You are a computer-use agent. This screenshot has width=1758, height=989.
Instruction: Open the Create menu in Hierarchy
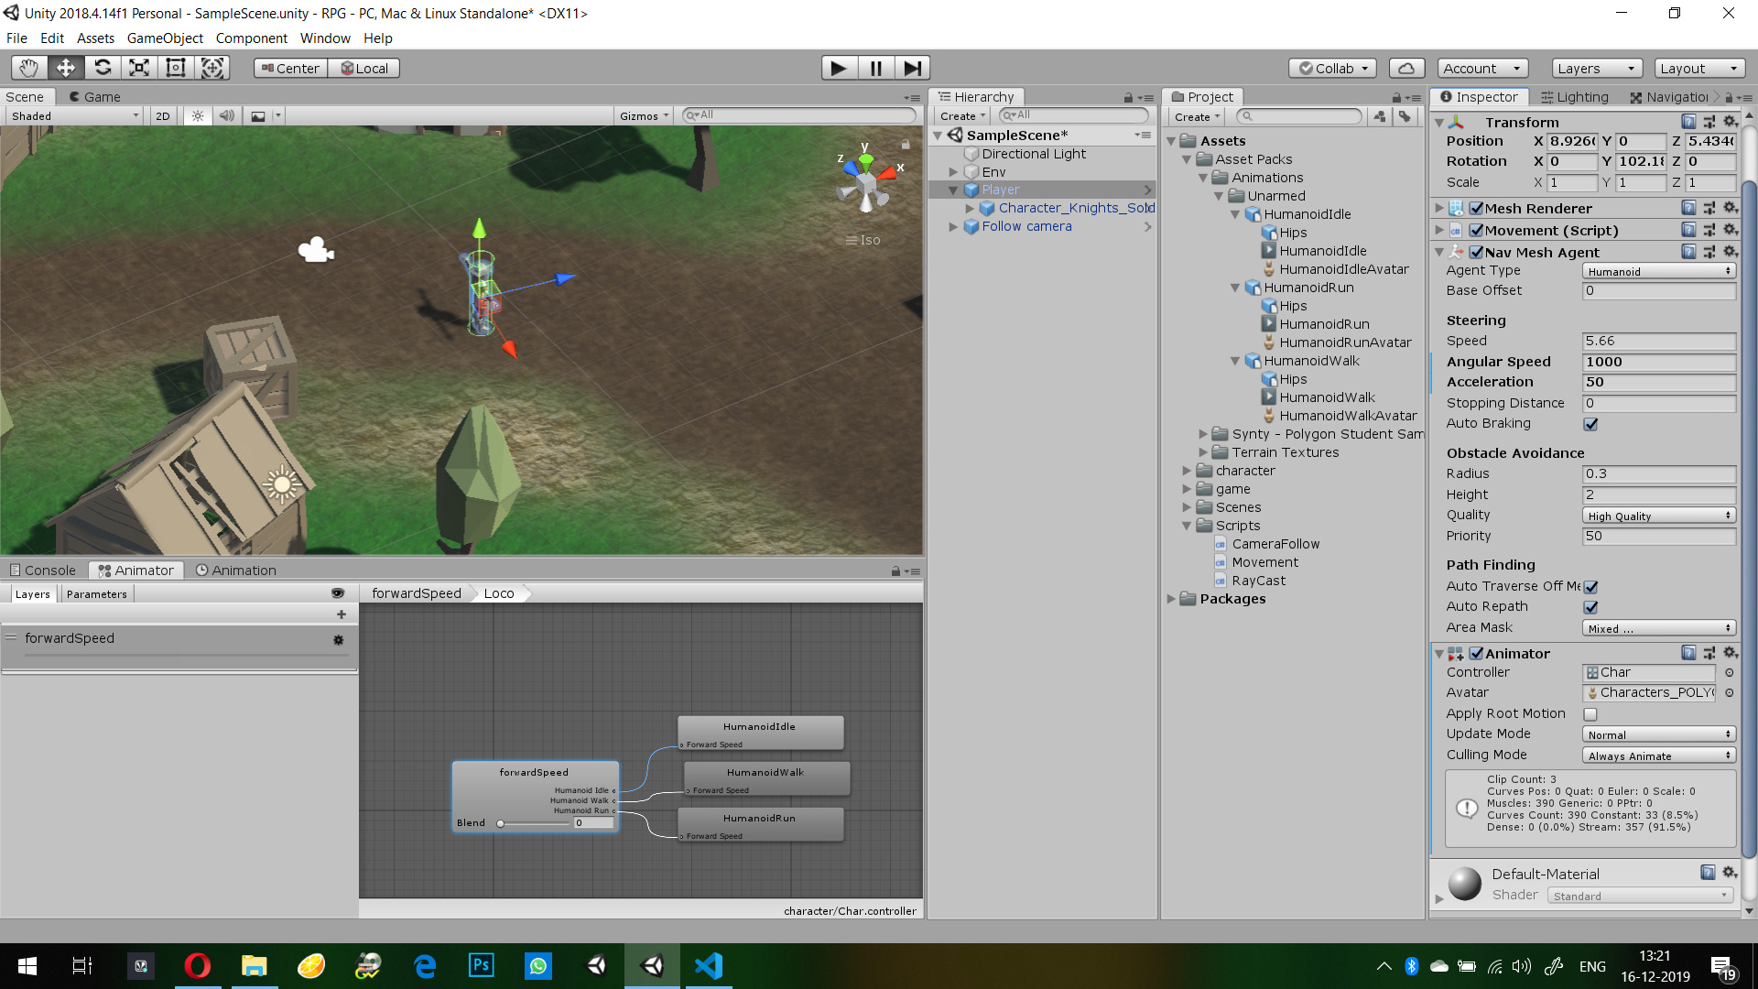pyautogui.click(x=960, y=115)
